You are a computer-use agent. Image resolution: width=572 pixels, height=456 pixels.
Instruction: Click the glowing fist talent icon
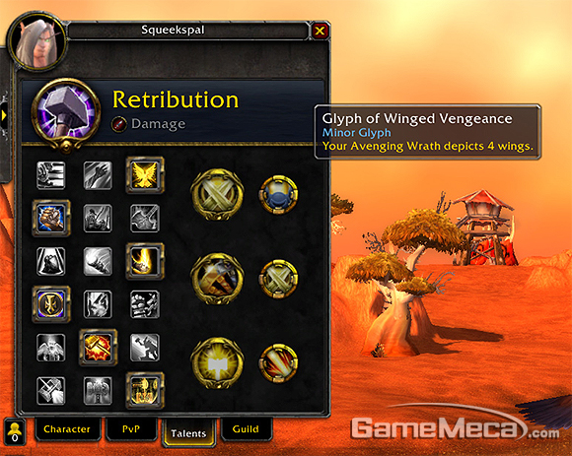(51, 218)
